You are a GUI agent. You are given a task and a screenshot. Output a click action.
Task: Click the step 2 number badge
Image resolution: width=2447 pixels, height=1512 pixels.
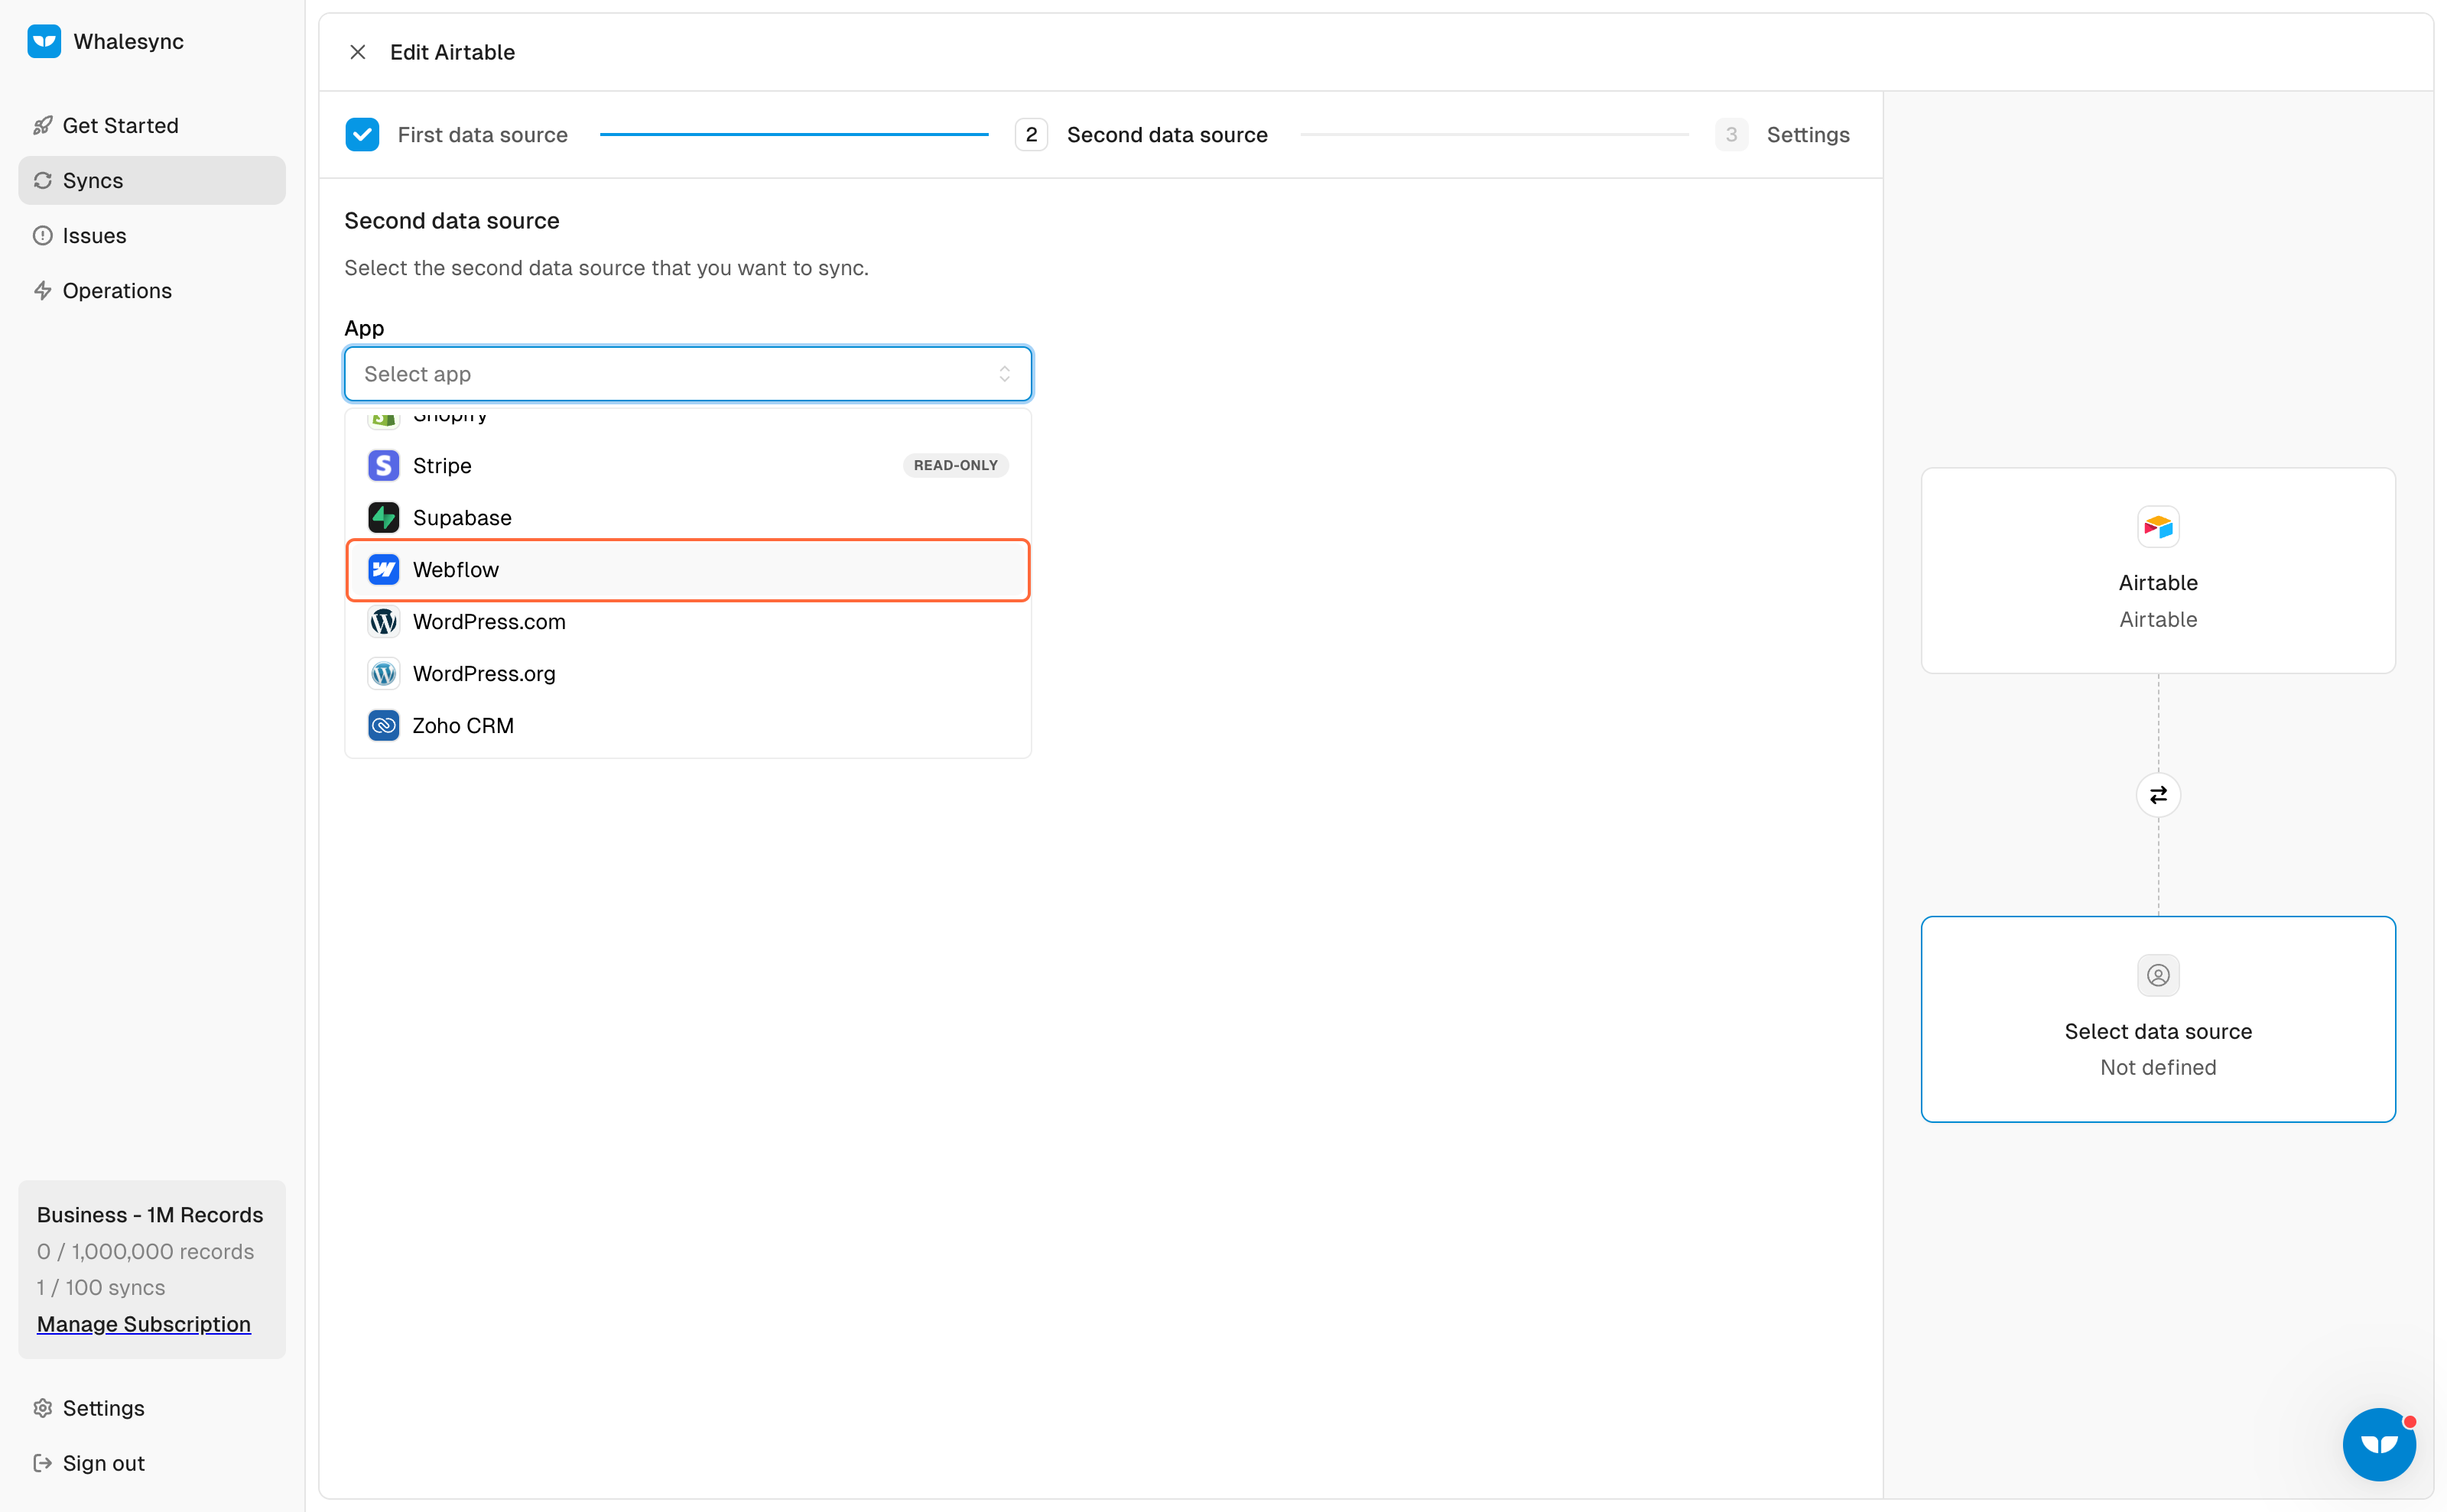(1032, 134)
